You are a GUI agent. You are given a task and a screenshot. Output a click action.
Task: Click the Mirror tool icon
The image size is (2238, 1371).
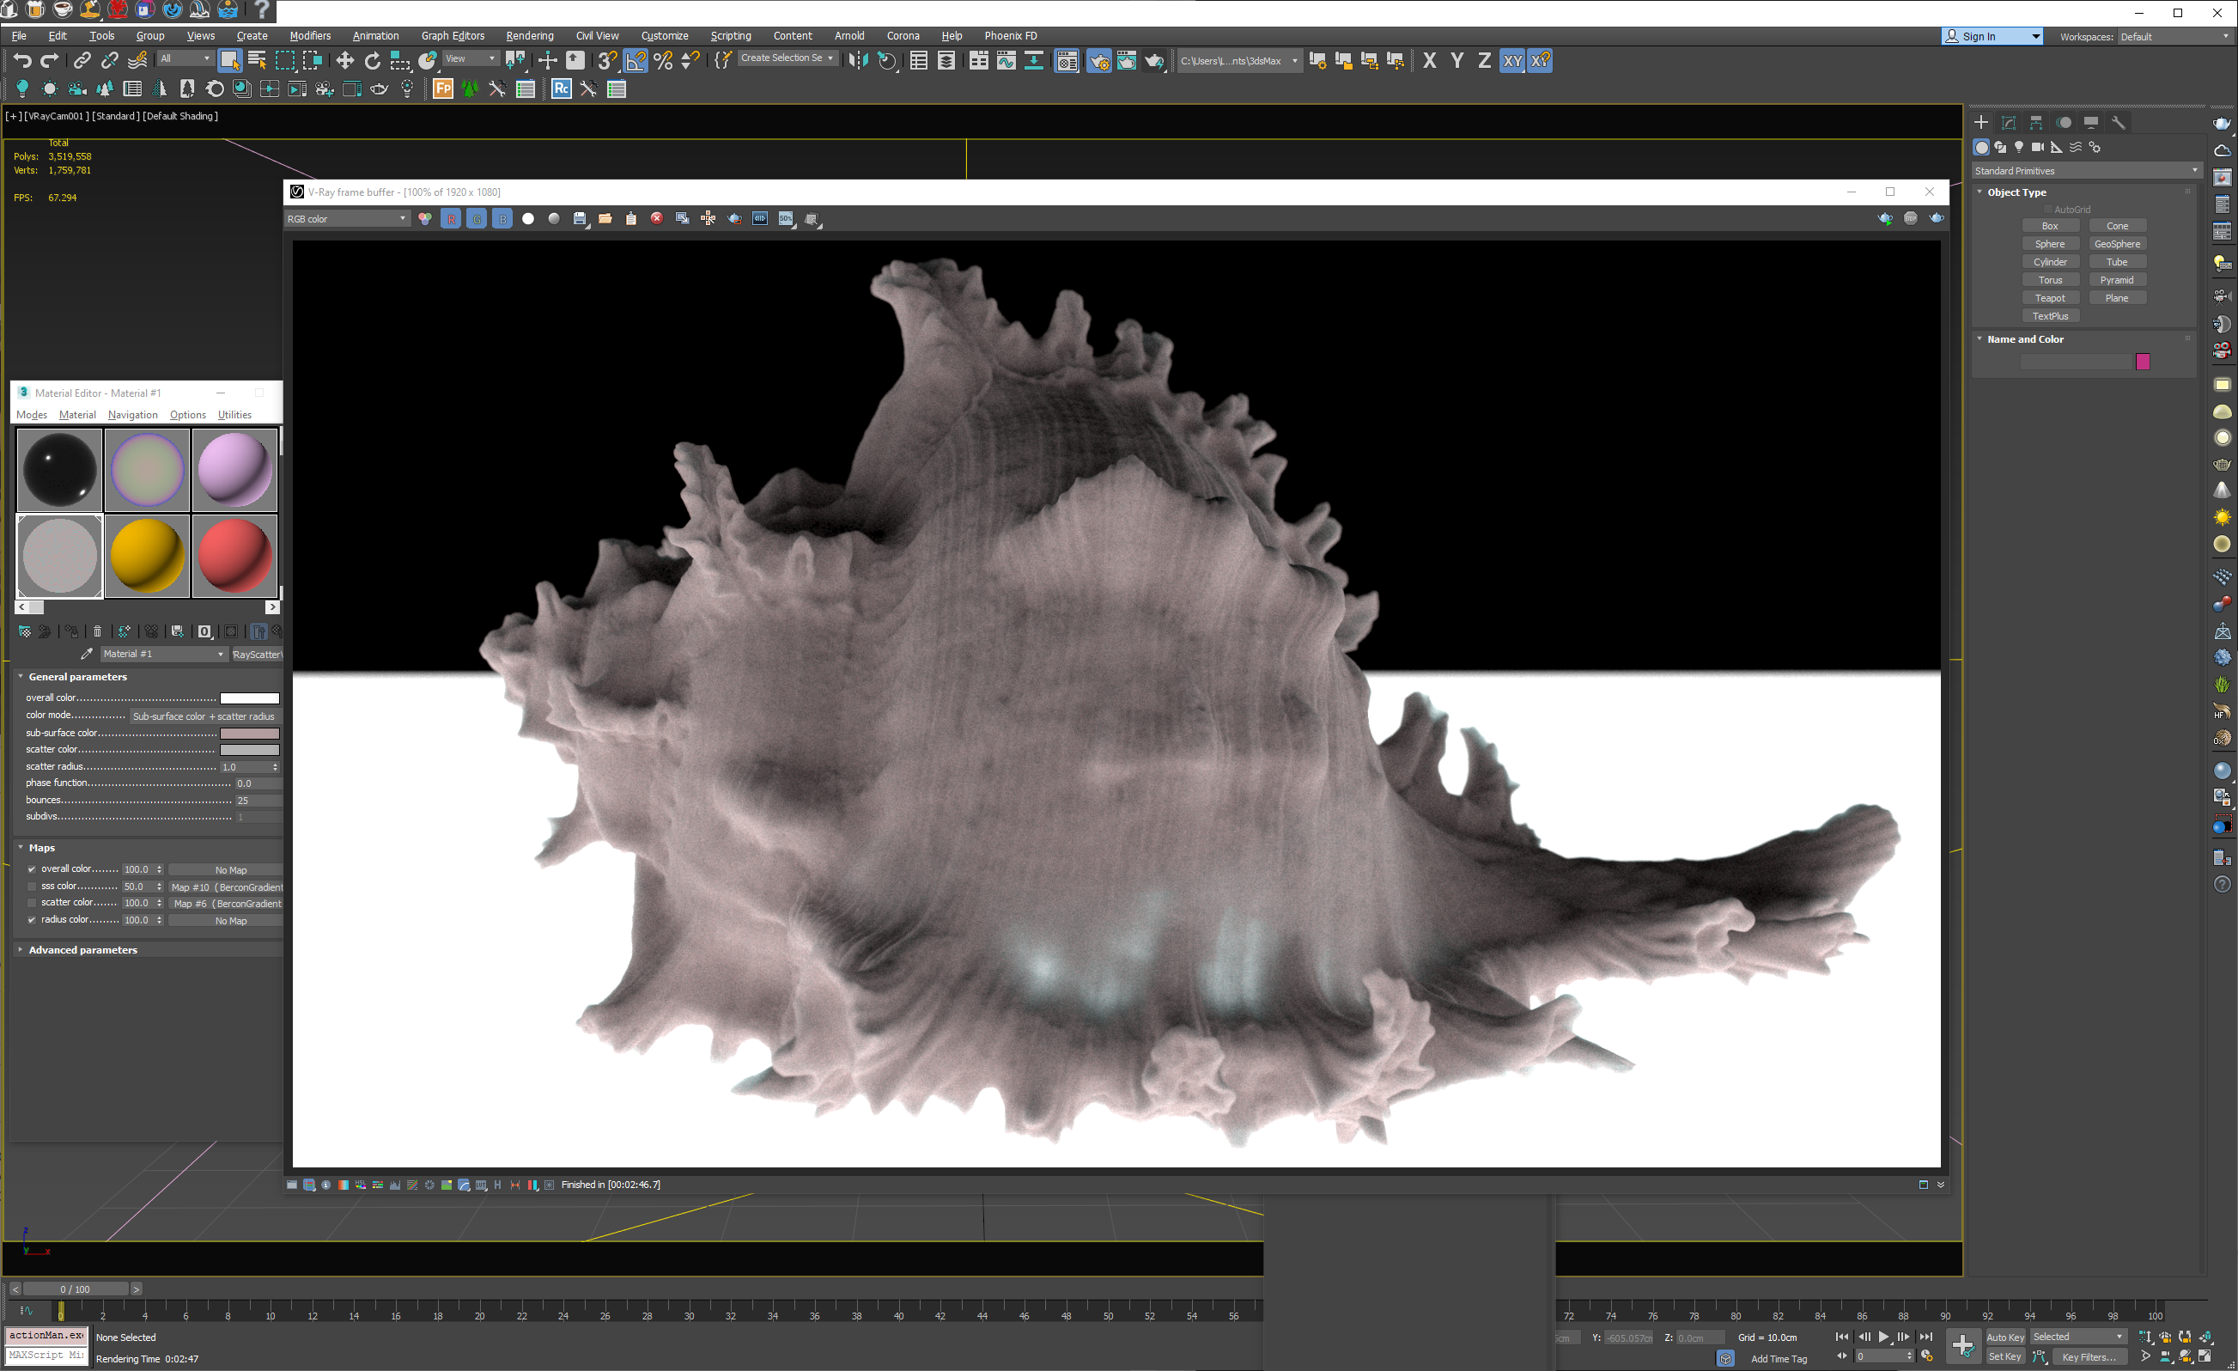tap(858, 61)
